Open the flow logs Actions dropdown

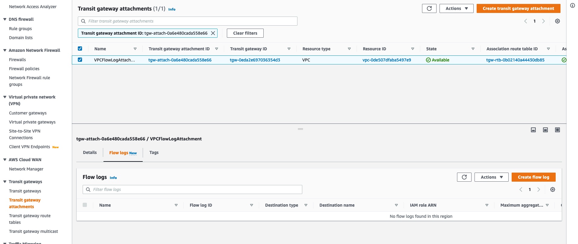(x=491, y=177)
